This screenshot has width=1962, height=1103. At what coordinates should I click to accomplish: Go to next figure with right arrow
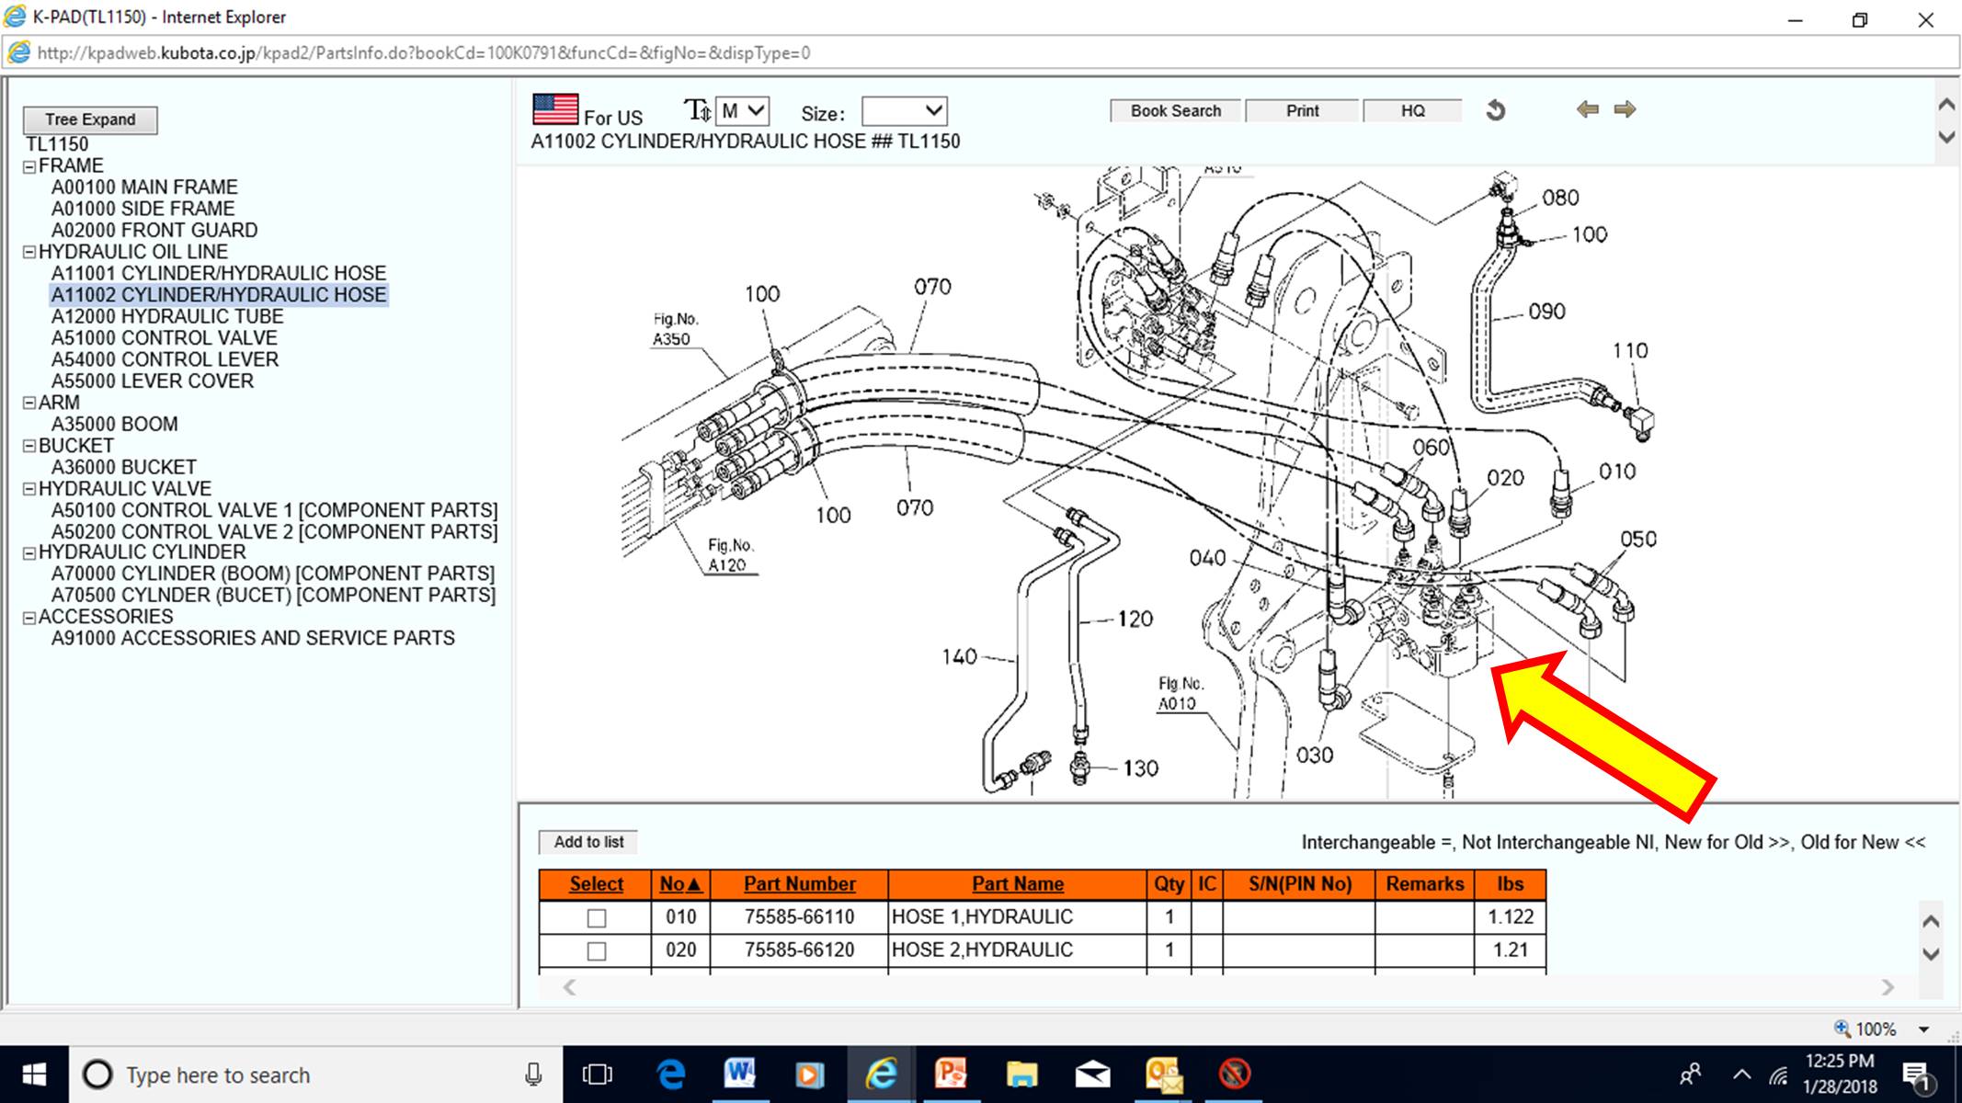(1625, 109)
